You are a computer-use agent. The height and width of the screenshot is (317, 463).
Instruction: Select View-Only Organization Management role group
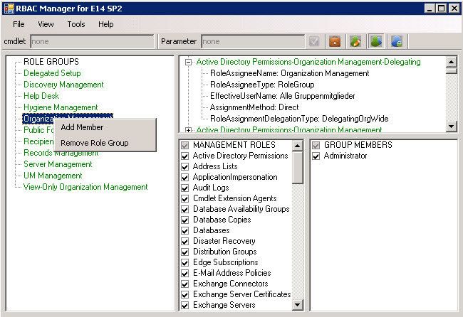click(x=85, y=187)
